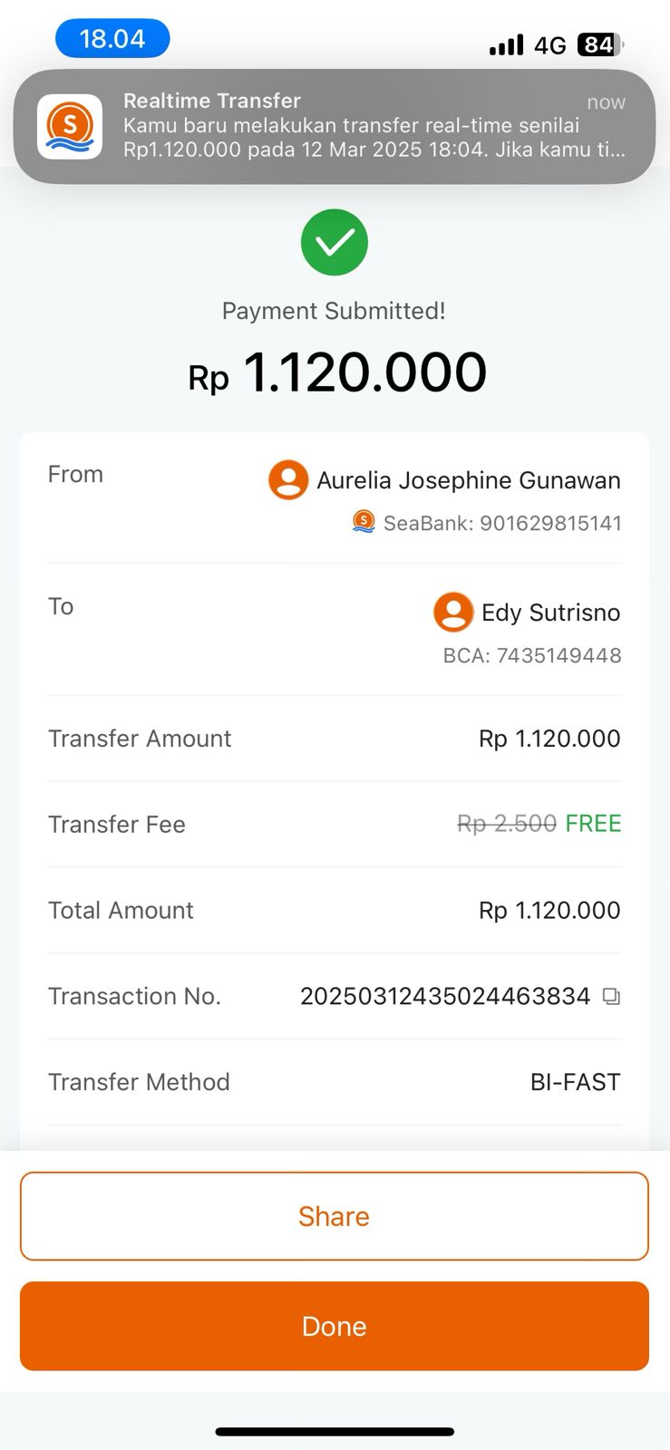Tap the large Rp 1.120.000 amount heading
Image resolution: width=670 pixels, height=1450 pixels.
(x=337, y=372)
